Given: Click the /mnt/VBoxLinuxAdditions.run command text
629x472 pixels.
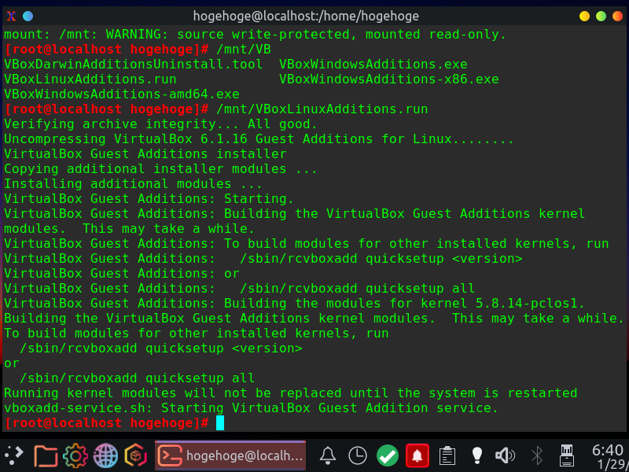Looking at the screenshot, I should 322,109.
